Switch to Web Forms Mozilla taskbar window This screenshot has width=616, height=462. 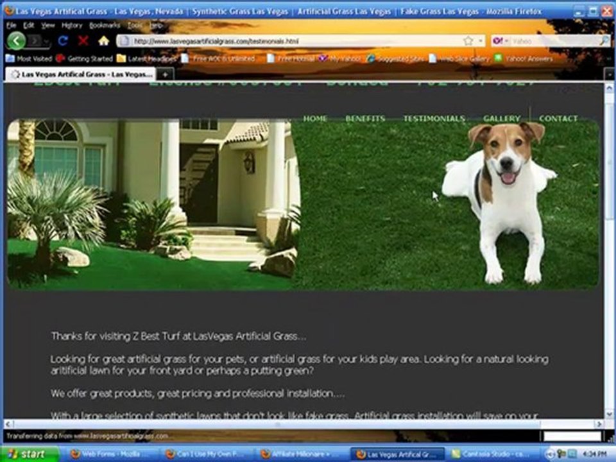[x=110, y=454]
